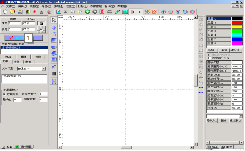The image size is (245, 151).
Task: Click the Copy icon in the toolbar
Action: pyautogui.click(x=73, y=12)
